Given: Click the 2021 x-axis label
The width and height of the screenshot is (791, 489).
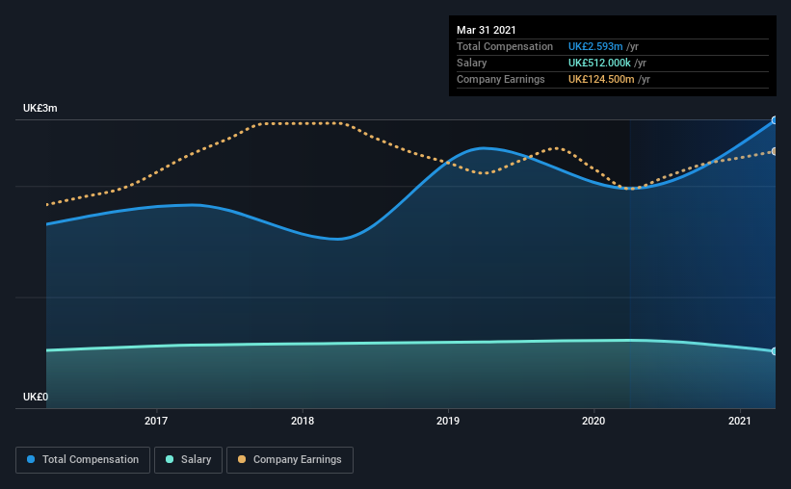Looking at the screenshot, I should tap(740, 421).
